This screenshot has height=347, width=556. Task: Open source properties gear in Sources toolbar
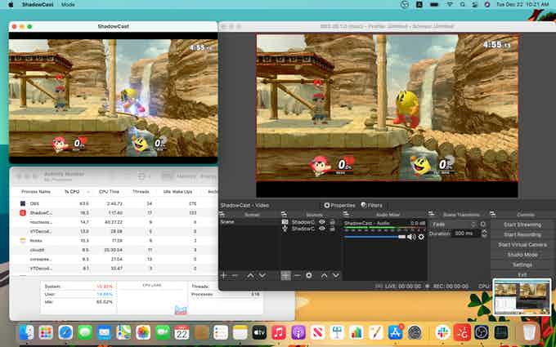click(x=309, y=275)
